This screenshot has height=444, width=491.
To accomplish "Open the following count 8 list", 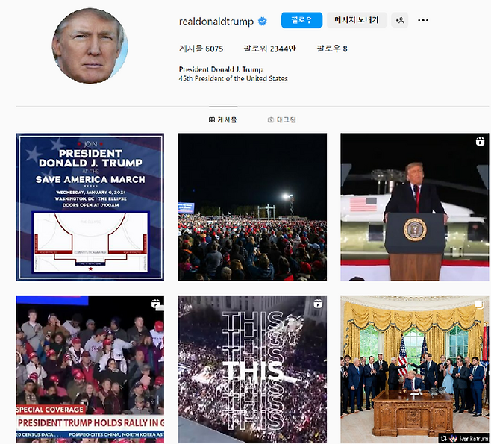I will [332, 49].
